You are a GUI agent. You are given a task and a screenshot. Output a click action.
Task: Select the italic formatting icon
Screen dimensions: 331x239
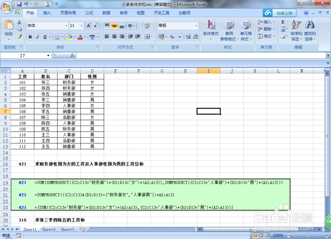[37, 36]
